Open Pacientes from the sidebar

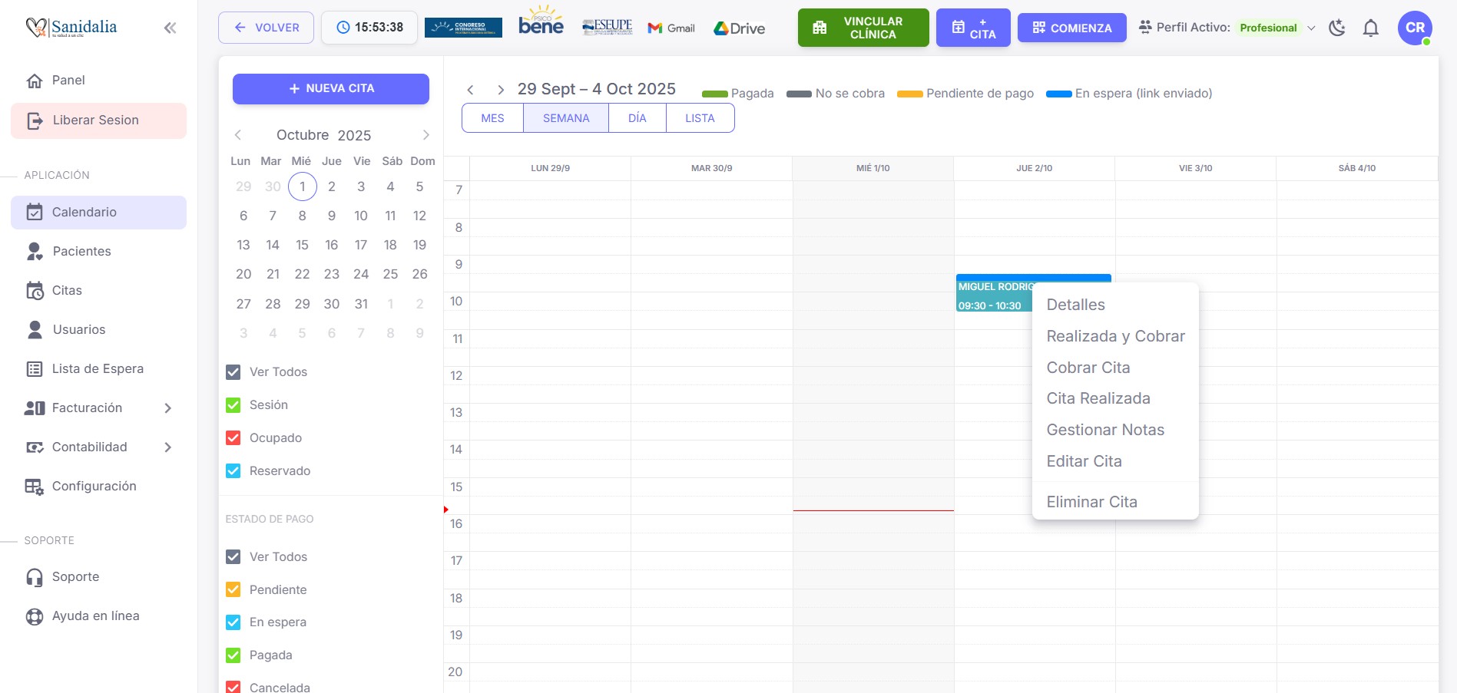[x=81, y=252]
